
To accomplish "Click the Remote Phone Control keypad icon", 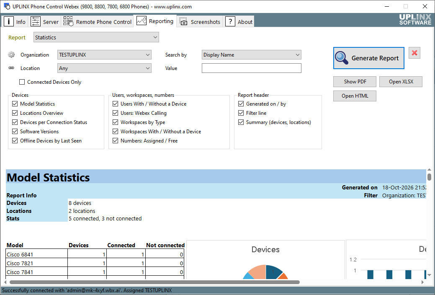I will [68, 21].
